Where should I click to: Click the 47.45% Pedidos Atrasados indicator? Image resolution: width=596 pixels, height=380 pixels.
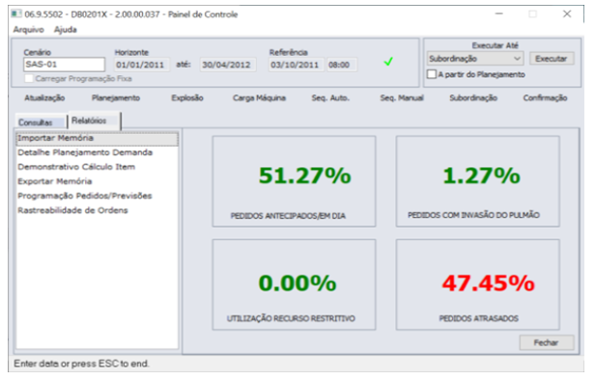pos(478,285)
